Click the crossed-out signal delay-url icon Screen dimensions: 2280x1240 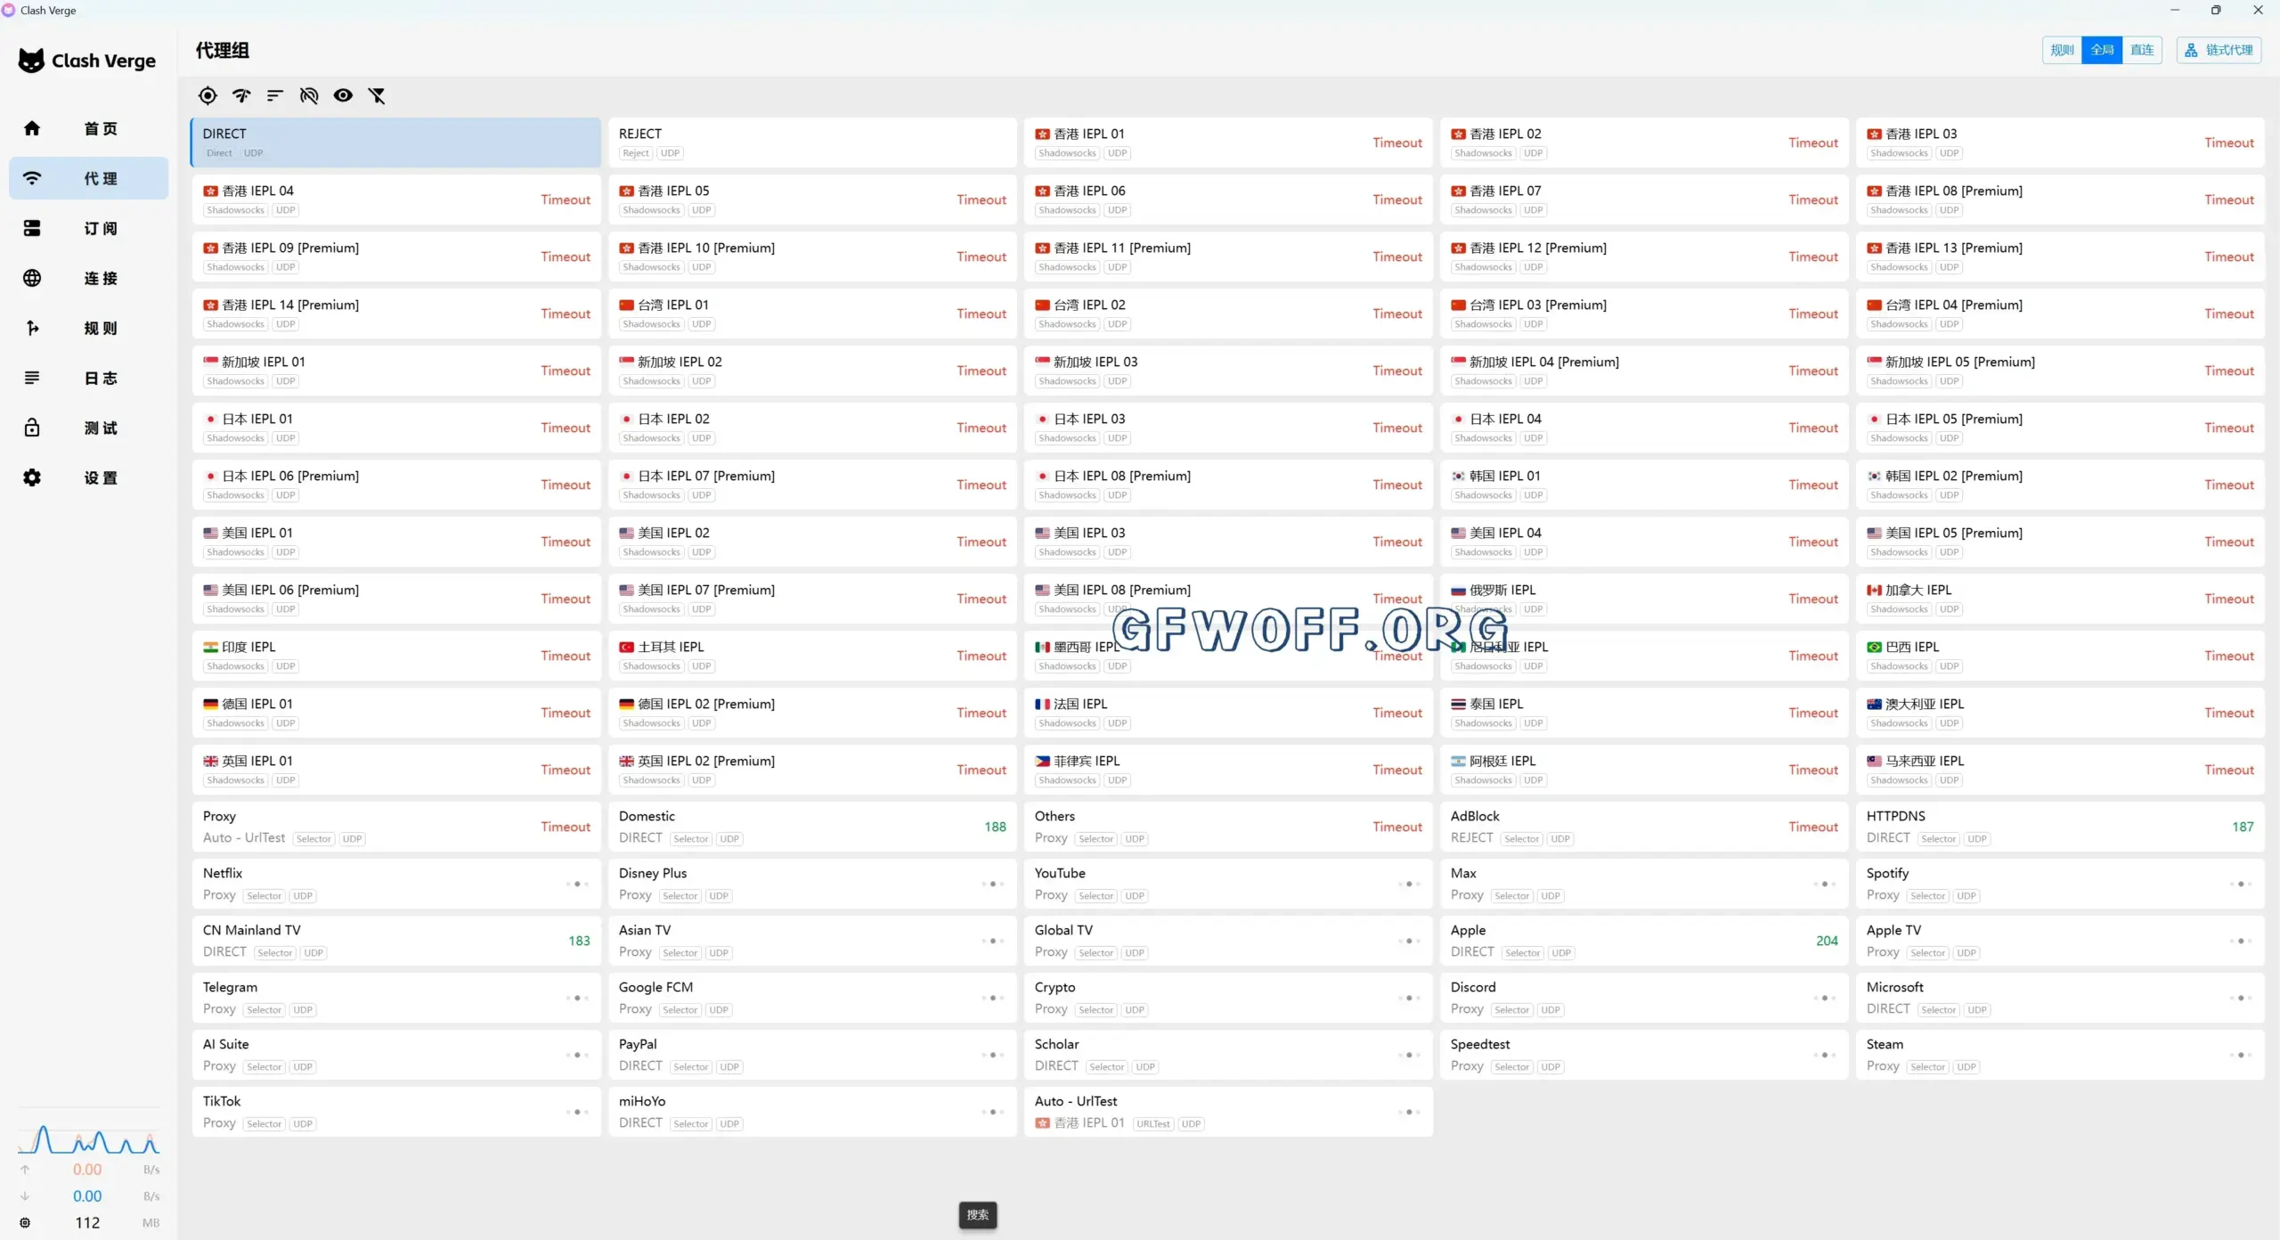click(309, 95)
